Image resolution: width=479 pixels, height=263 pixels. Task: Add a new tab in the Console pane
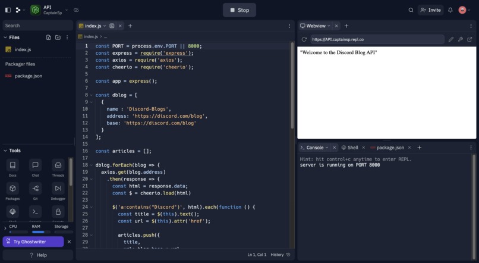pyautogui.click(x=419, y=148)
